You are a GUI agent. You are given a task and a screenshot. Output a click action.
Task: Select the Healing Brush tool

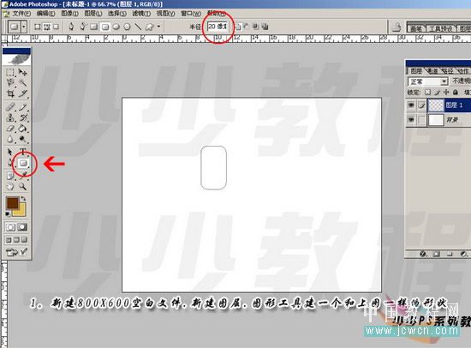[x=10, y=107]
